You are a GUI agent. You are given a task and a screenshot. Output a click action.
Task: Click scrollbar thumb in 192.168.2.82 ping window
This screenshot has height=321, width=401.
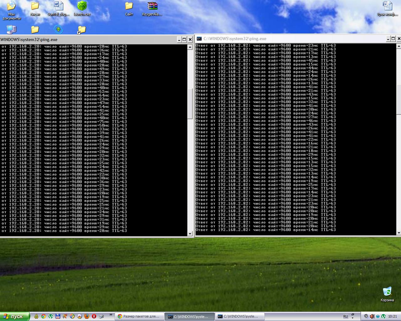399,99
